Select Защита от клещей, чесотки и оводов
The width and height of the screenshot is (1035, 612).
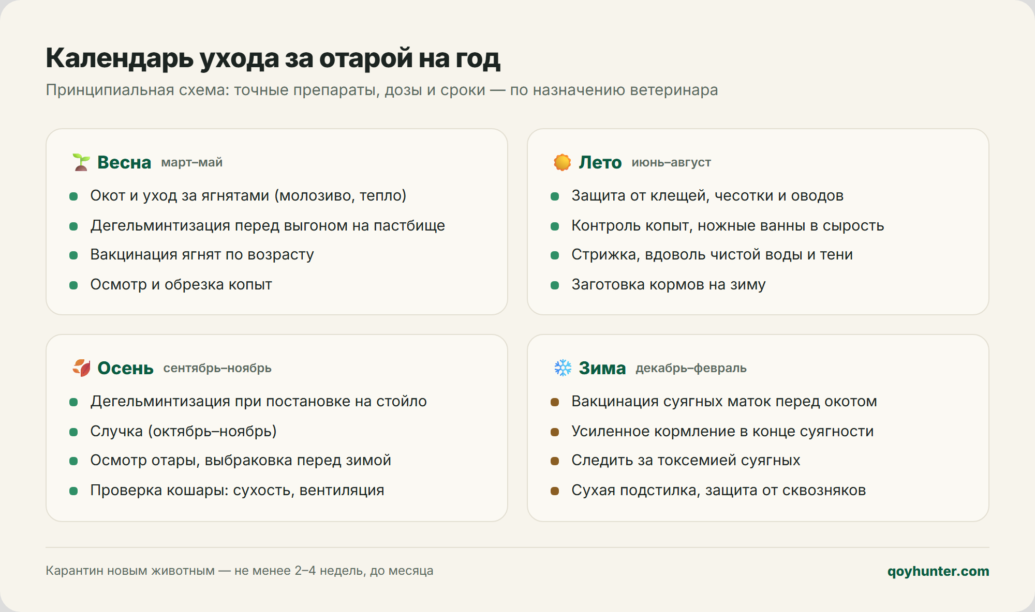(707, 196)
